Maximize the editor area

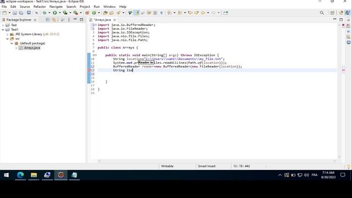(x=341, y=20)
